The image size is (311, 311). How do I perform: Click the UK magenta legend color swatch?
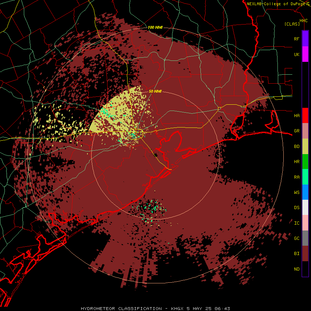(305, 54)
